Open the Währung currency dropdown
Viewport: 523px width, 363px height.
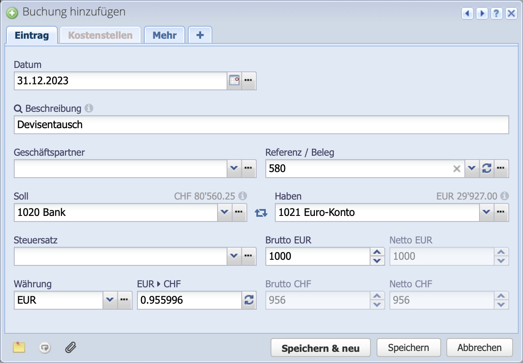(111, 300)
